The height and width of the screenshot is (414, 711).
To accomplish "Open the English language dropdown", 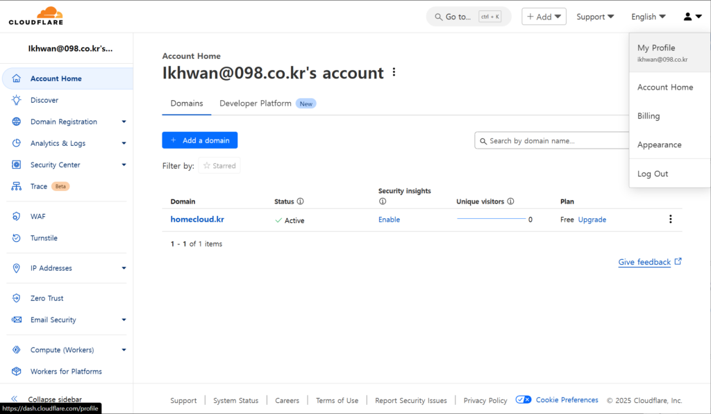I will click(x=648, y=17).
